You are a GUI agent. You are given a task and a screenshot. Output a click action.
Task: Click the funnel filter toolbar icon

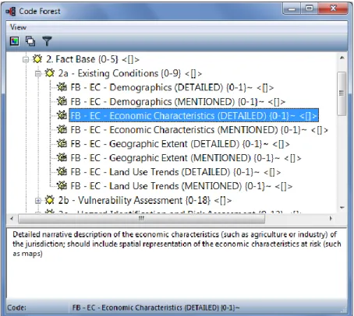point(47,41)
